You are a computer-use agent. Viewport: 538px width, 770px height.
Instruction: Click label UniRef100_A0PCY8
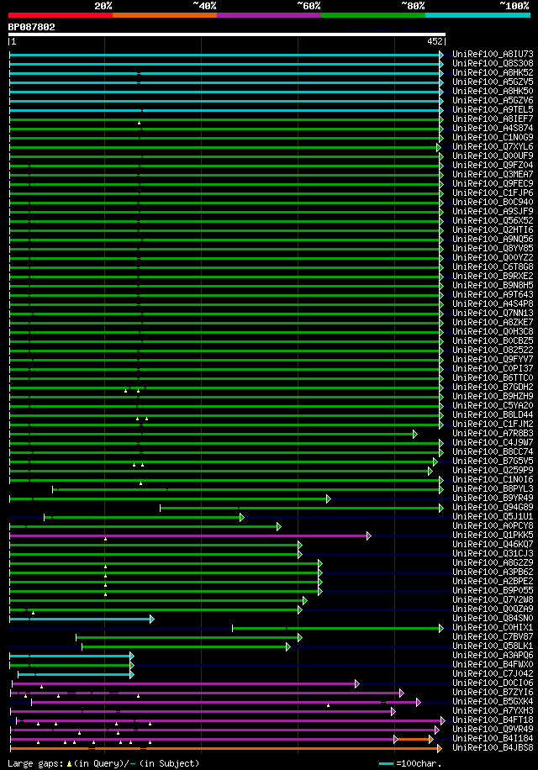click(x=493, y=526)
